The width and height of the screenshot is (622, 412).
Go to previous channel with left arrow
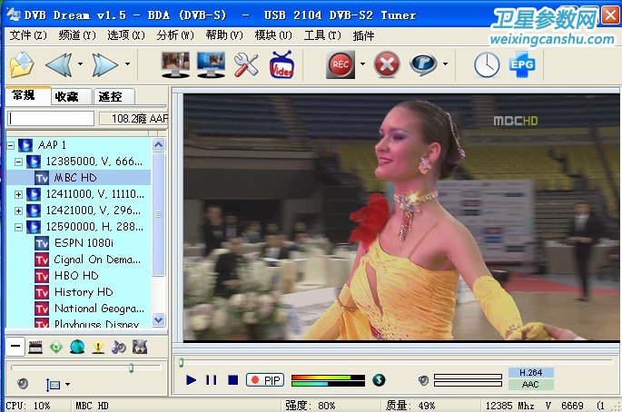coord(59,64)
